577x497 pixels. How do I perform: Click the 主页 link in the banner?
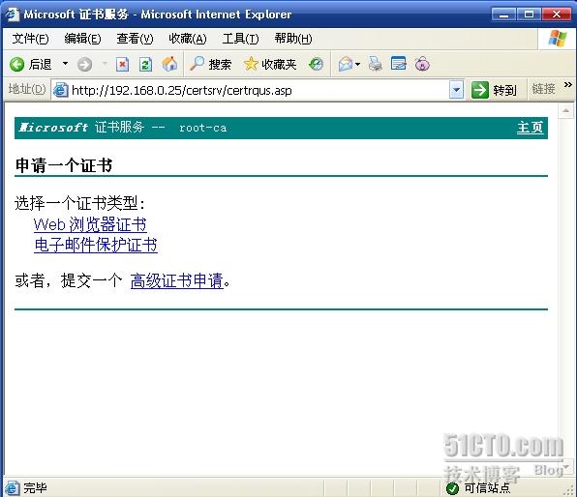(530, 128)
